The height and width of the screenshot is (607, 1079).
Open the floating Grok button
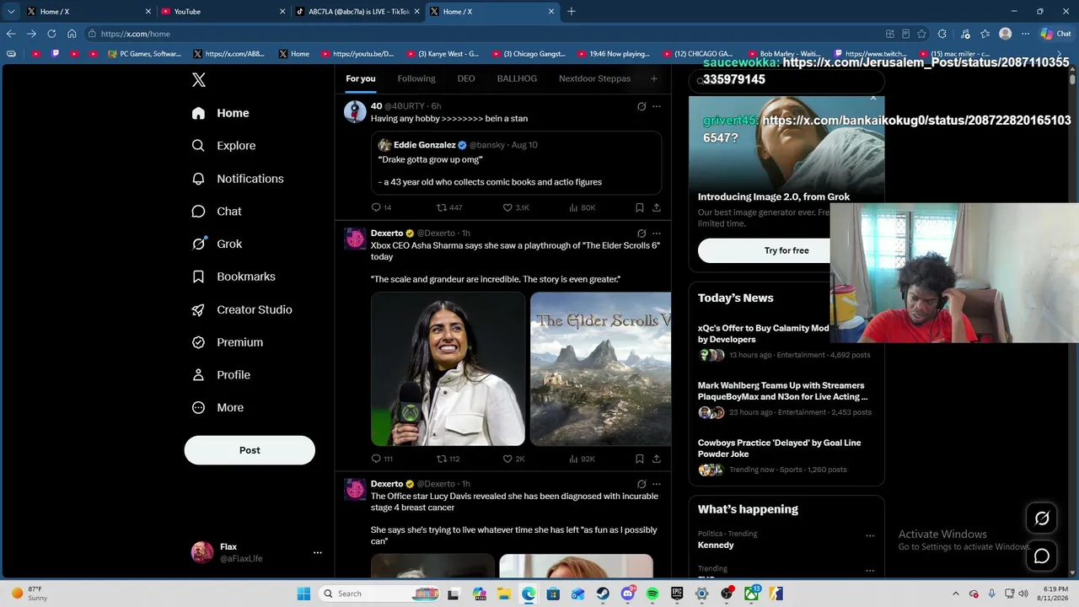[x=1042, y=518]
